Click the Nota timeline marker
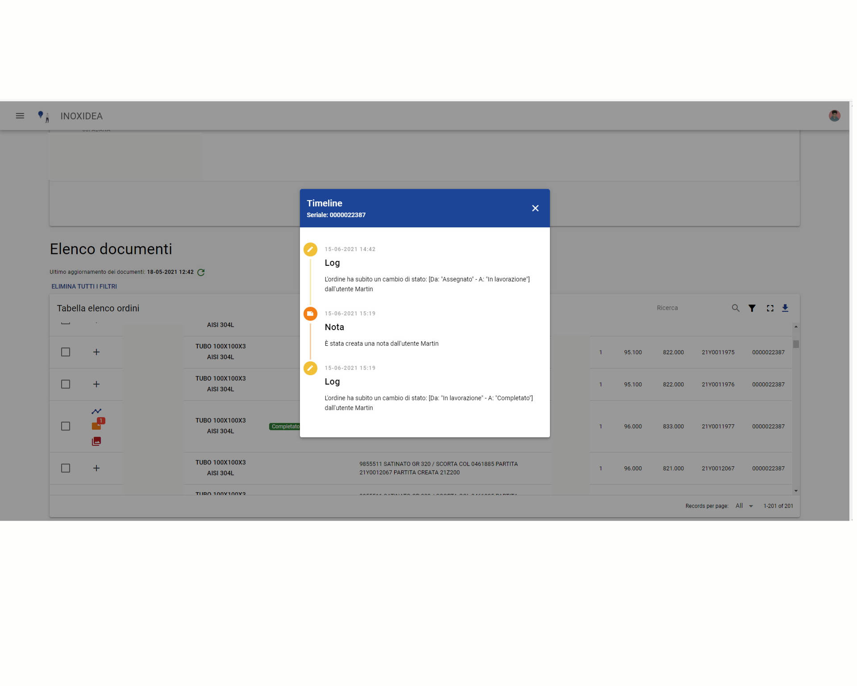The image size is (857, 686). [x=310, y=314]
